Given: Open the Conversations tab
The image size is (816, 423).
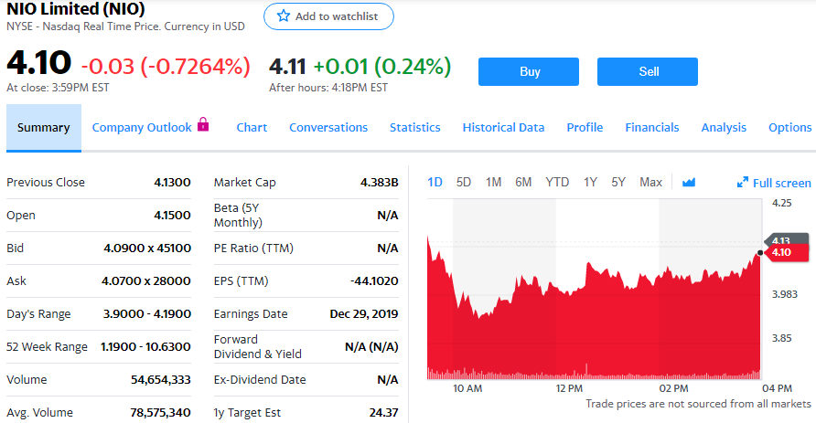Looking at the screenshot, I should 328,128.
